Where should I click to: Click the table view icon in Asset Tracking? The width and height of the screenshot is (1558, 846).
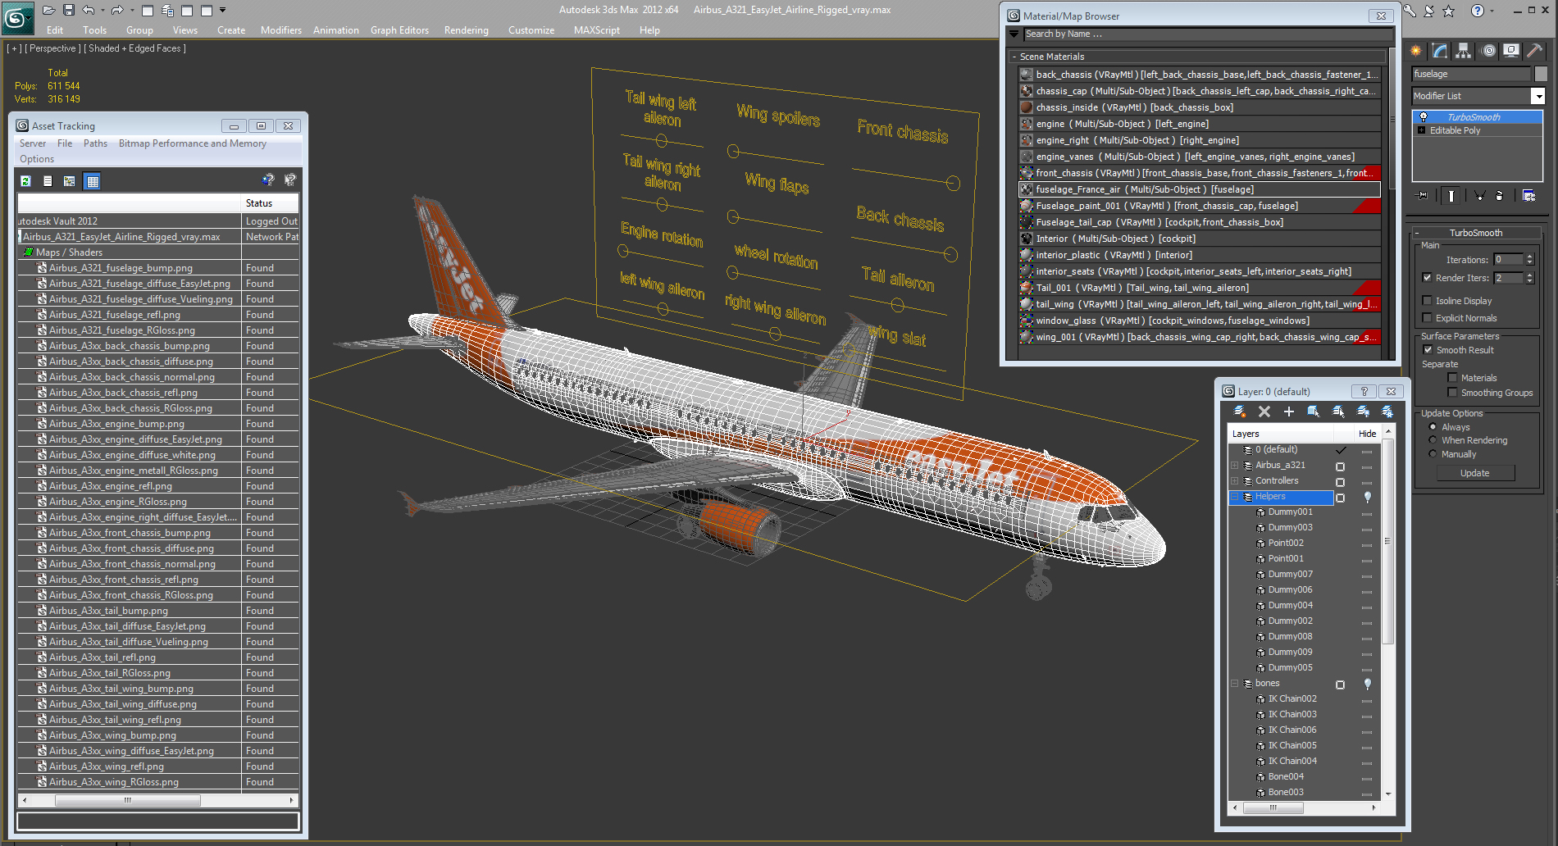(x=93, y=181)
